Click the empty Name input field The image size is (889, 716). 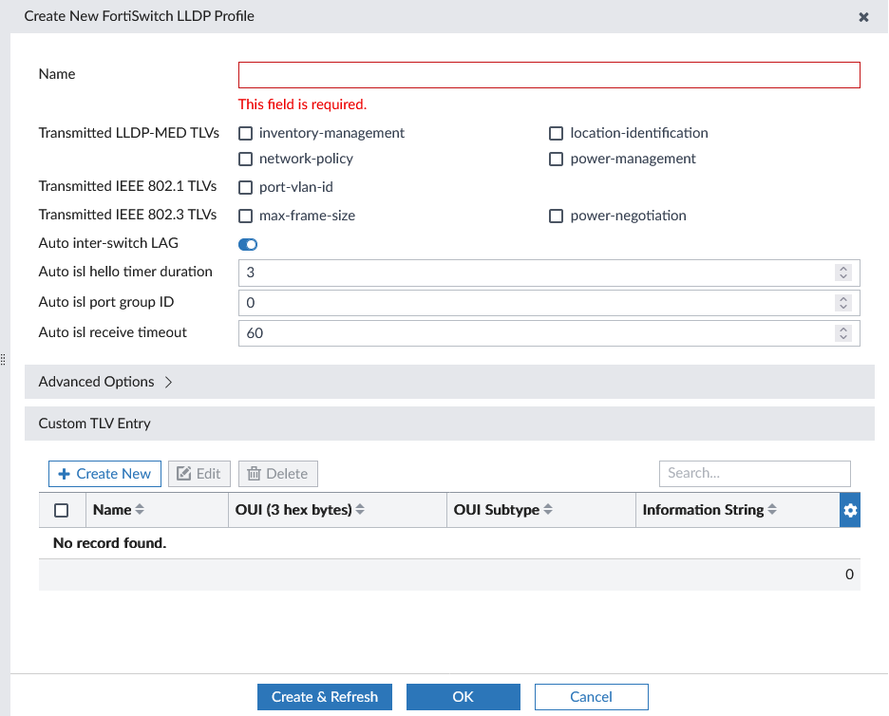coord(548,74)
